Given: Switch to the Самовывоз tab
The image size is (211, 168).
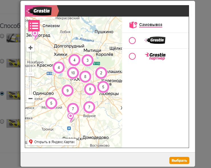Looking at the screenshot, I should [x=151, y=25].
